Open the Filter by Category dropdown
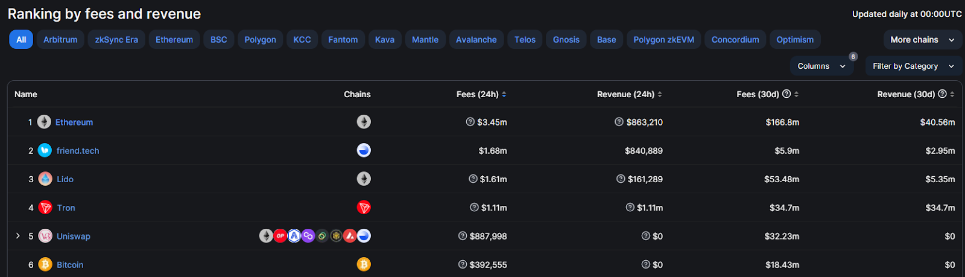The width and height of the screenshot is (965, 277). pyautogui.click(x=914, y=66)
